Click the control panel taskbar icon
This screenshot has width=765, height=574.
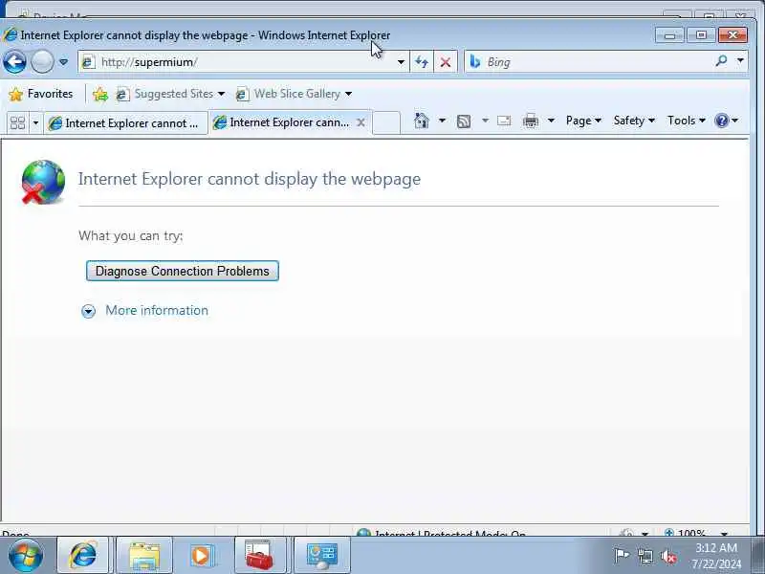tap(321, 555)
